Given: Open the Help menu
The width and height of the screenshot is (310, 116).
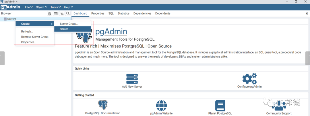Looking at the screenshot, I should tap(68, 7).
